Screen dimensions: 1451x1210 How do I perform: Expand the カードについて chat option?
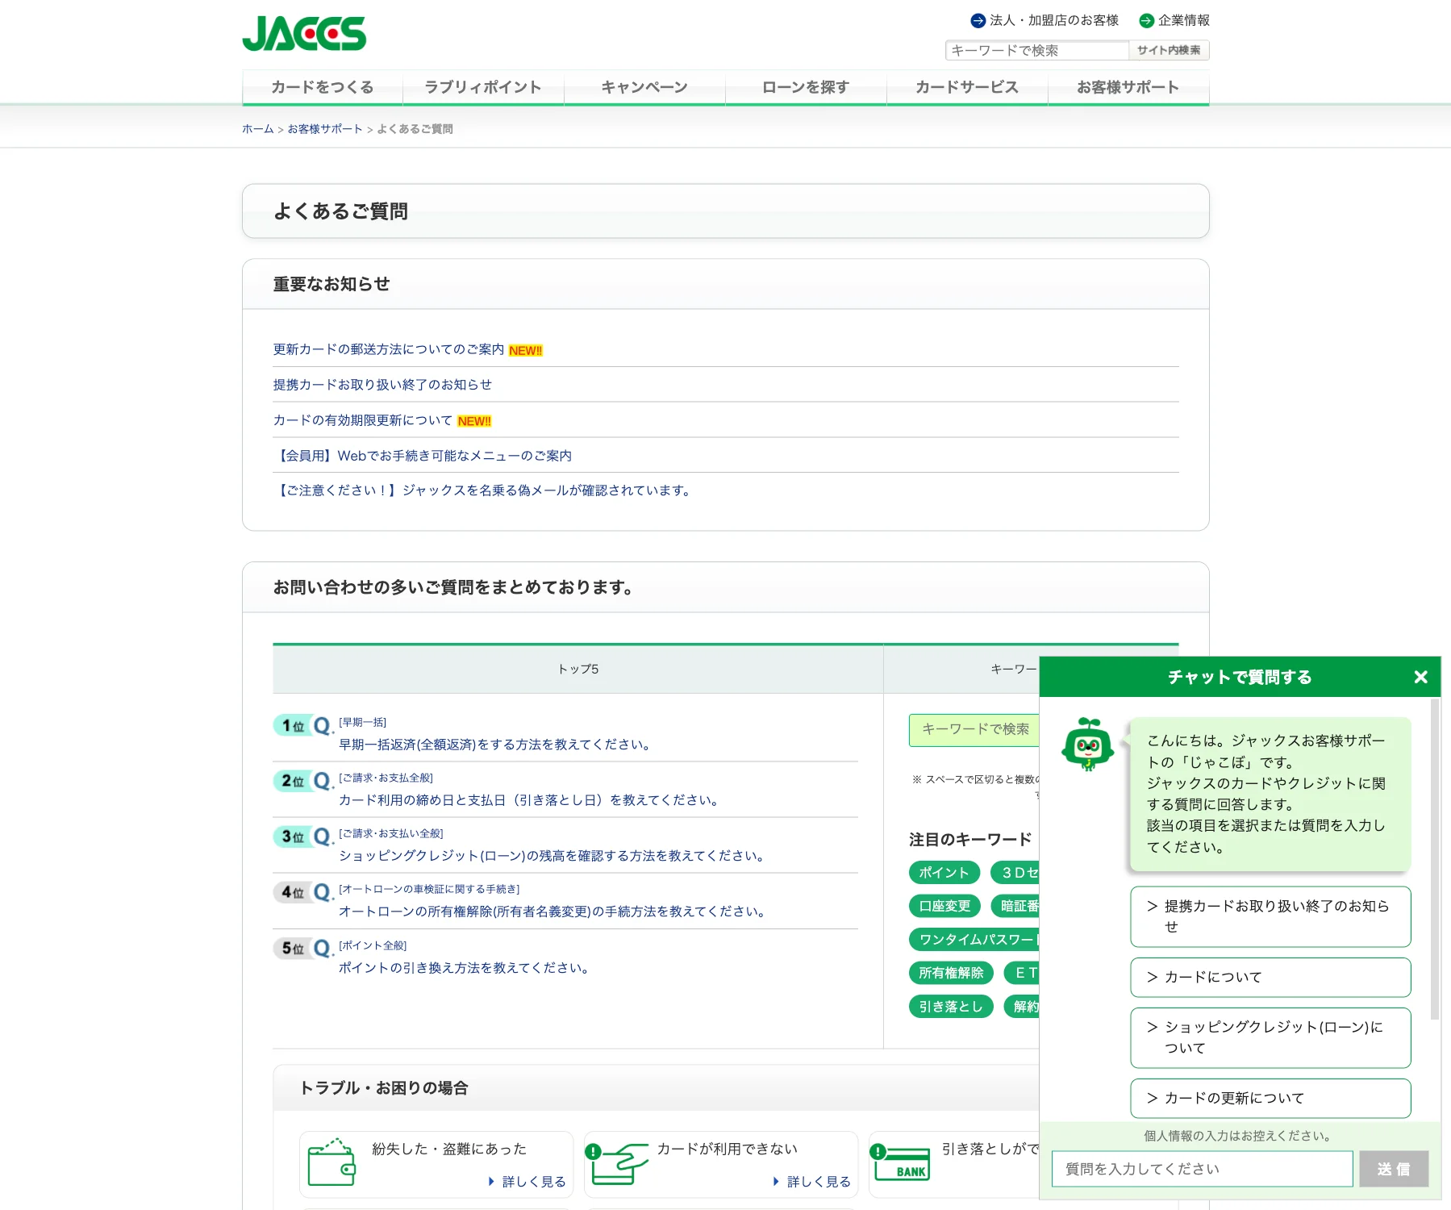(x=1270, y=977)
